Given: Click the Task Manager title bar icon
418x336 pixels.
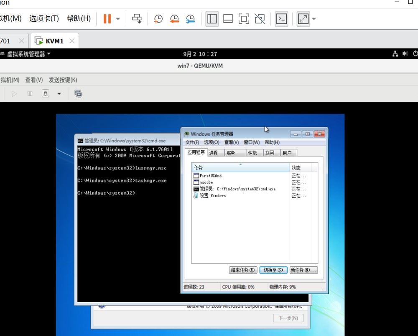Looking at the screenshot, I should 186,134.
